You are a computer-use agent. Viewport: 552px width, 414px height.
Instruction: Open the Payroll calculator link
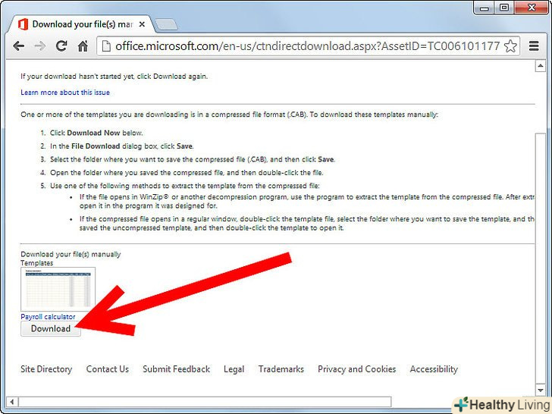coord(48,316)
